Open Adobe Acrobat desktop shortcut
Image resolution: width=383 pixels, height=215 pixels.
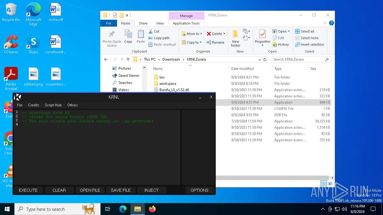tap(11, 79)
